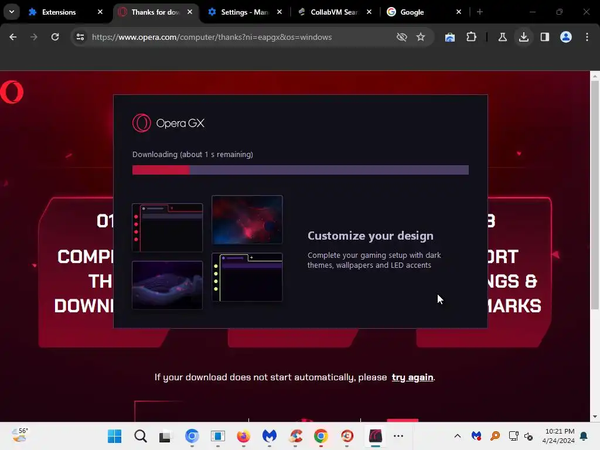The image size is (600, 450).
Task: Switch to the CollabVM Search tab
Action: (334, 12)
